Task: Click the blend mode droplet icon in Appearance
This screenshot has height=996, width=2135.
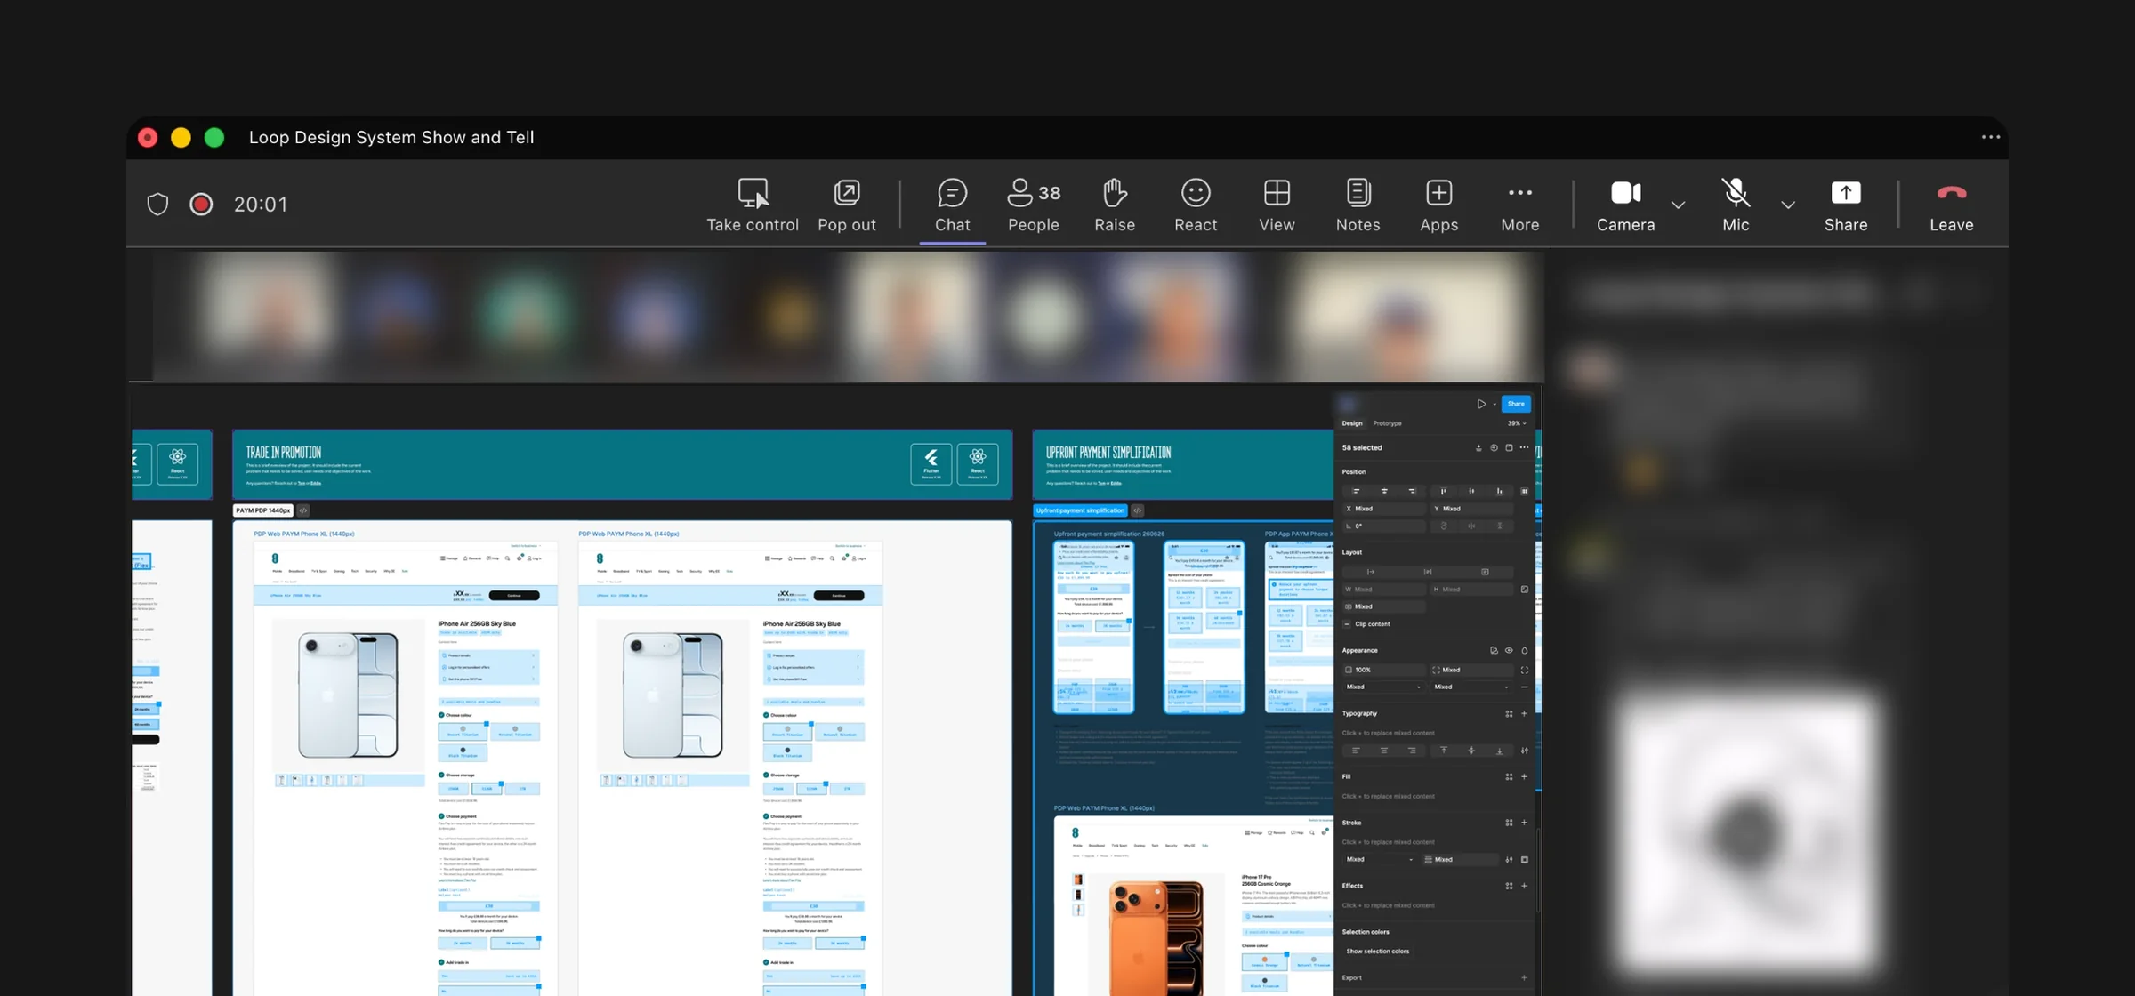Action: tap(1524, 650)
